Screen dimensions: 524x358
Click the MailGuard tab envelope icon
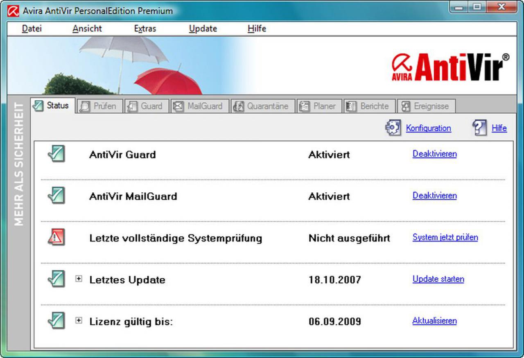click(178, 106)
